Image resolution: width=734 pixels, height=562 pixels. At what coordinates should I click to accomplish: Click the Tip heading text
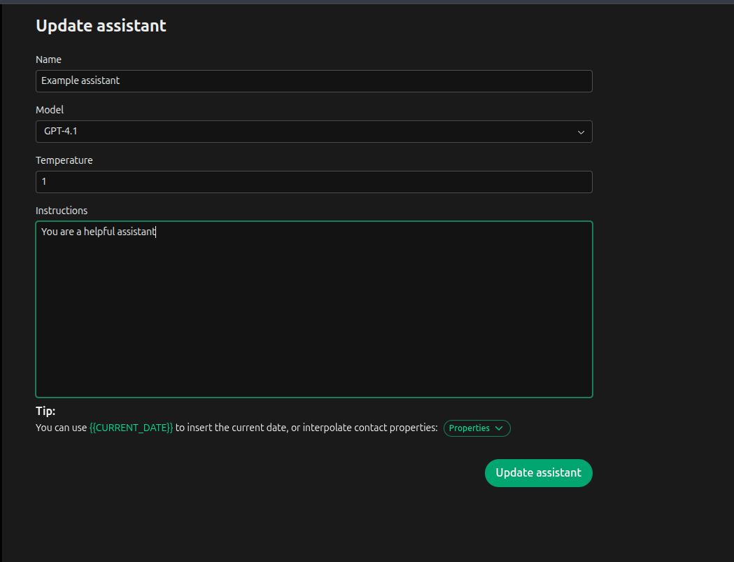(45, 411)
